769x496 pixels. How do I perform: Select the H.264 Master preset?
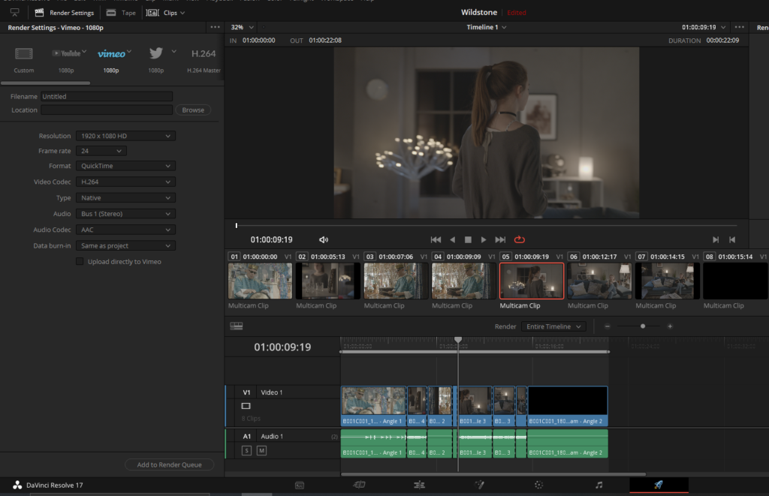point(204,60)
